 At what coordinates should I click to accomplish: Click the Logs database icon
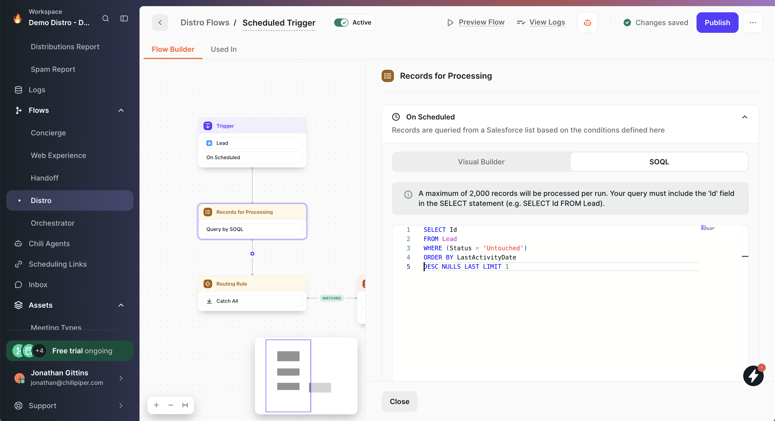point(18,90)
